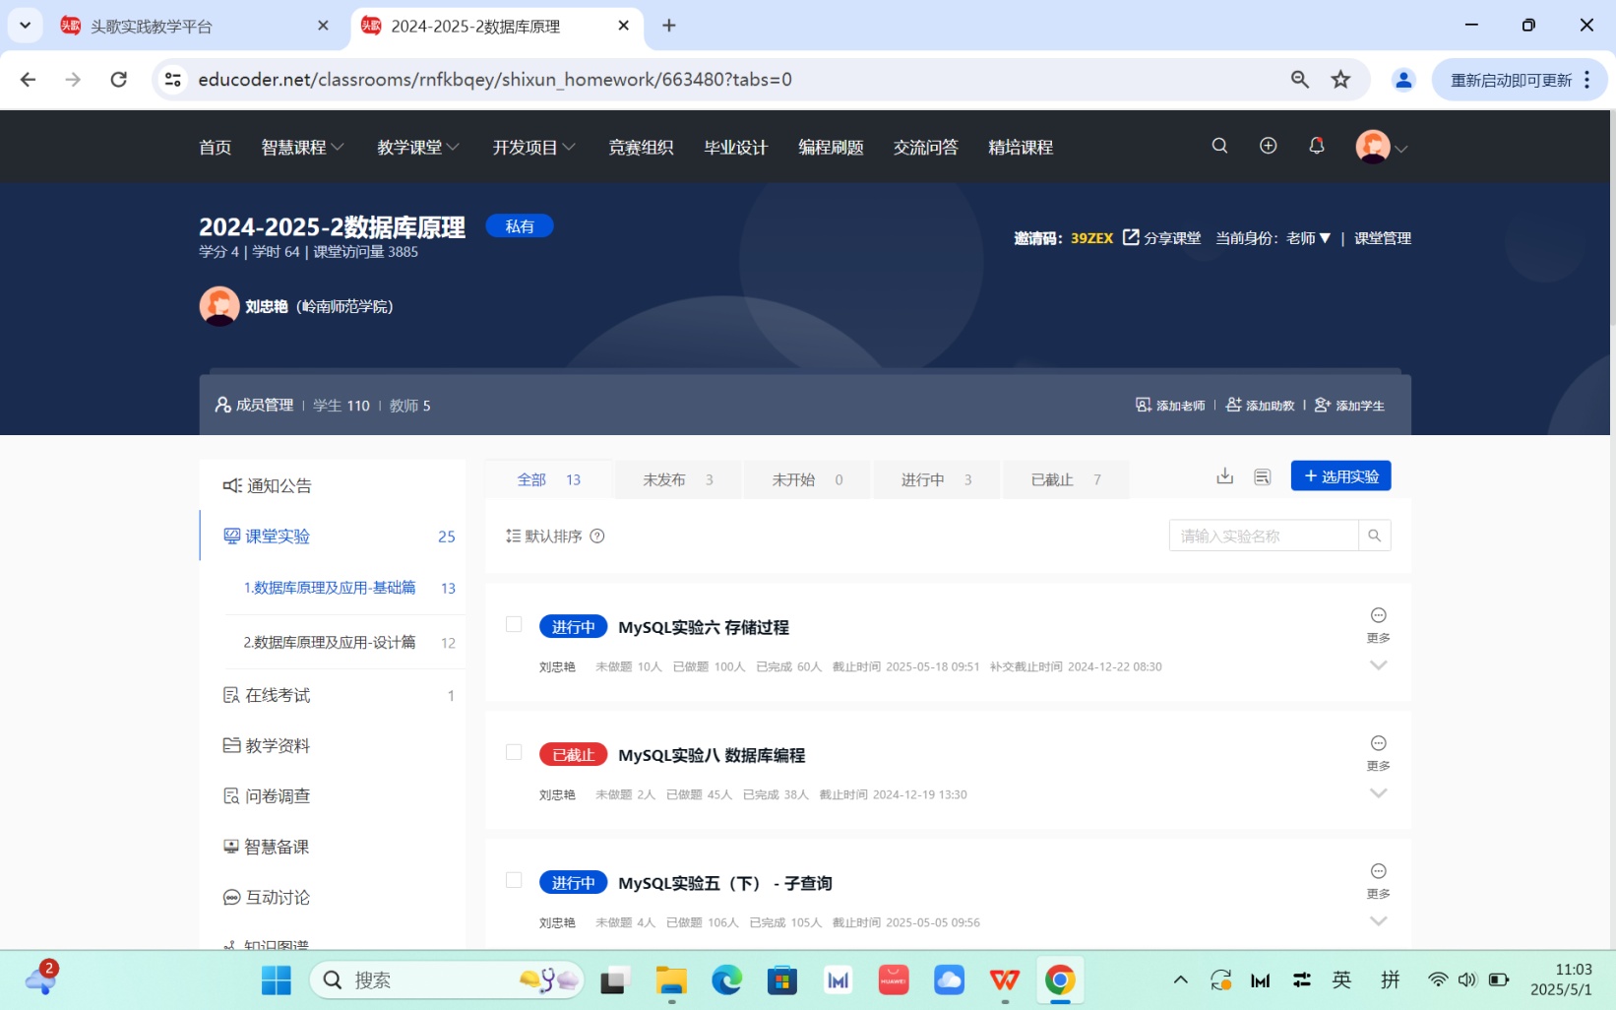Tick the checkbox for MySQL实验五（下）子查询

(x=514, y=880)
